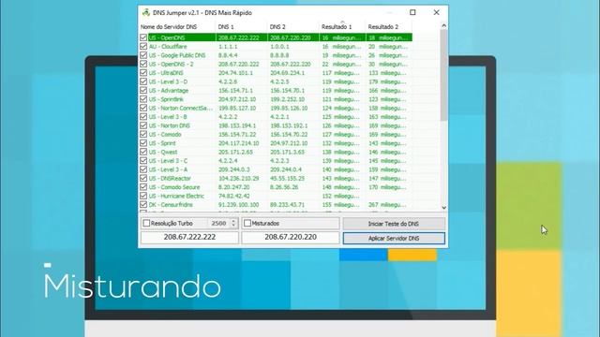Click primary DNS field showing 208.67.222.222
The width and height of the screenshot is (600, 337).
click(x=189, y=237)
